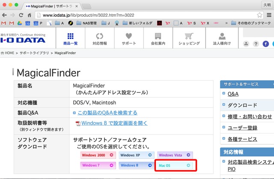This screenshot has height=179, width=274.
Task: Open the Chrome hamburger menu
Action: click(x=268, y=14)
